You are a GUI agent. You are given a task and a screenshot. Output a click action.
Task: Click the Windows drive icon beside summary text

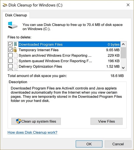[13, 25]
